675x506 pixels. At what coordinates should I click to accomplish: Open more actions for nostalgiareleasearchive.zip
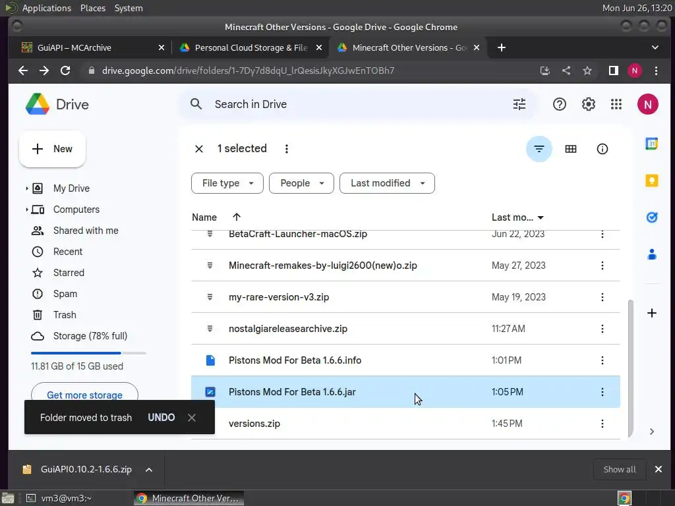coord(602,329)
